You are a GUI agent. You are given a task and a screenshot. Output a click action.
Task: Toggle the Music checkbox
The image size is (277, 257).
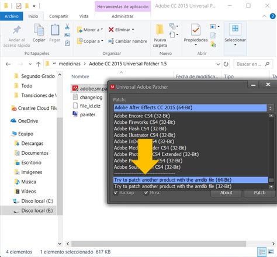point(146,193)
